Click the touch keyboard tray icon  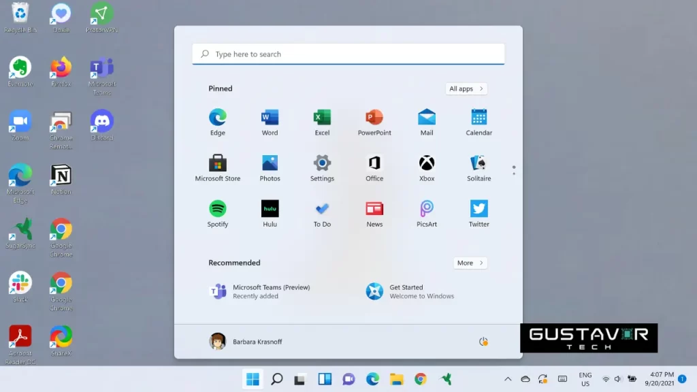(562, 379)
